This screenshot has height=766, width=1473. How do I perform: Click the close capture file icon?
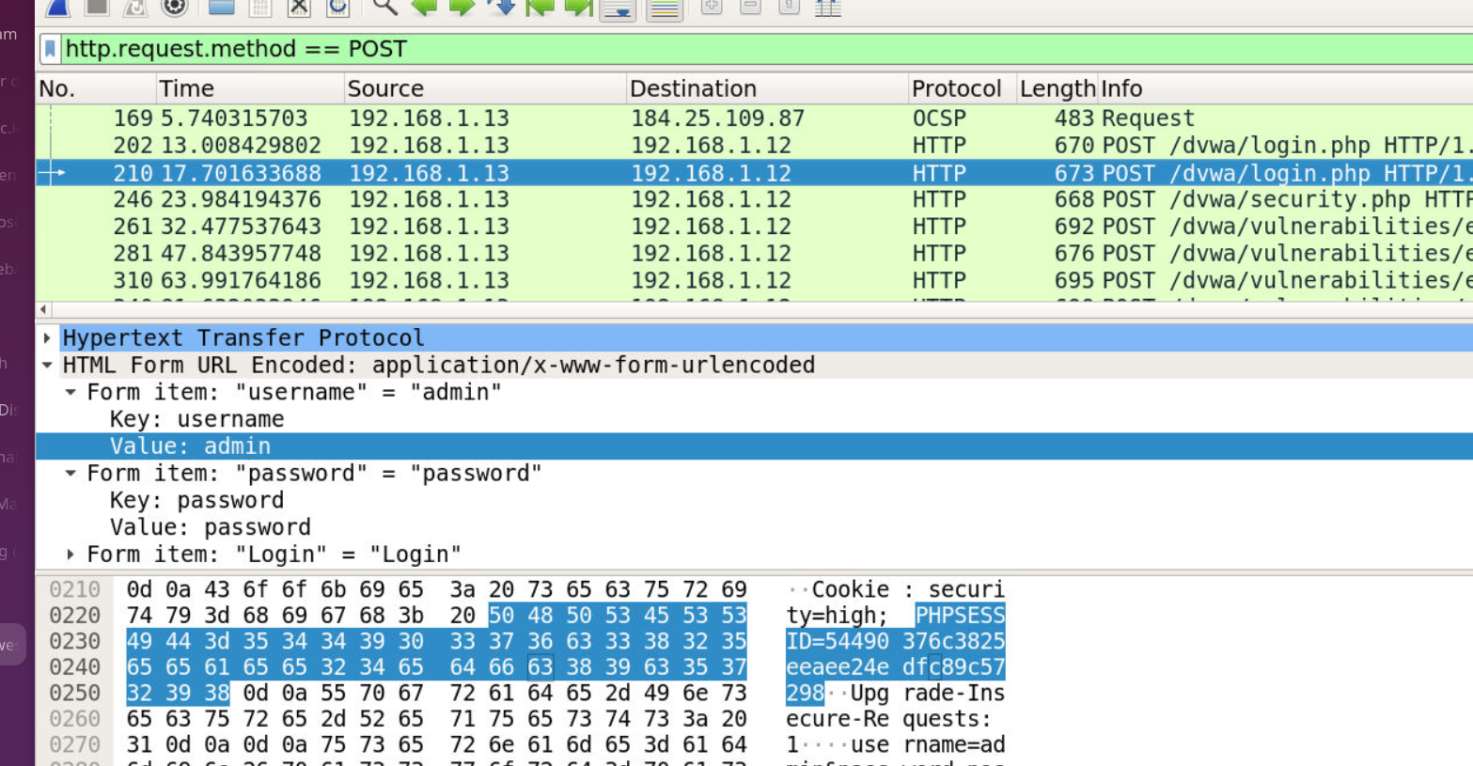(299, 8)
